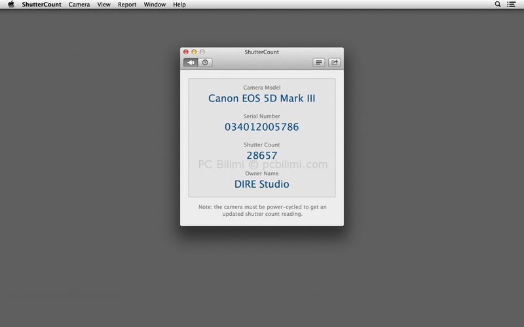
Task: Open the View menu
Action: tap(104, 5)
